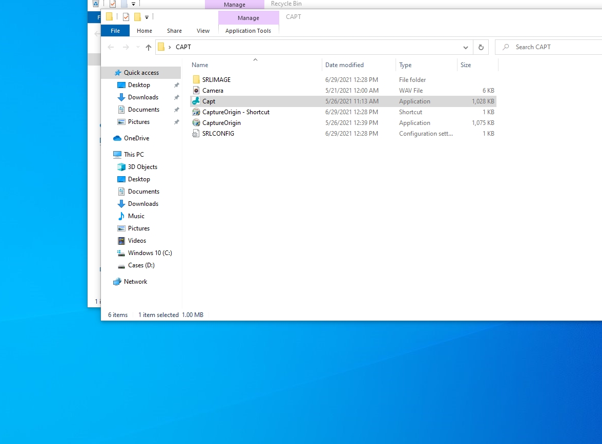The width and height of the screenshot is (602, 444).
Task: Sort files by Size column header
Action: click(x=466, y=65)
